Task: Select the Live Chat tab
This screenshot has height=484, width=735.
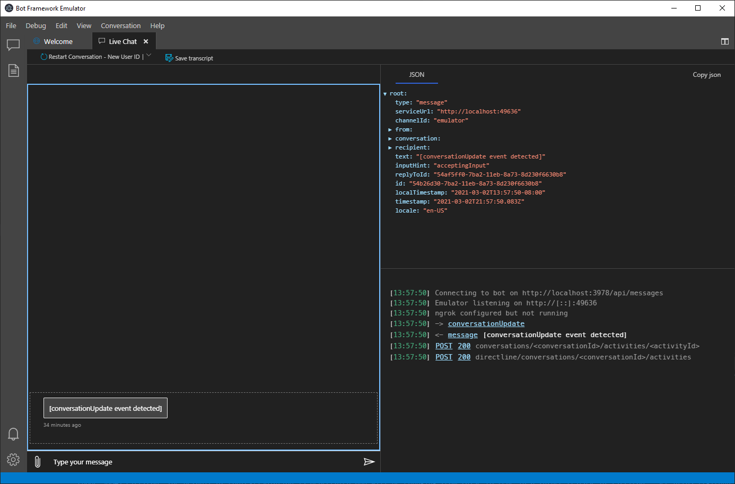Action: [x=122, y=41]
